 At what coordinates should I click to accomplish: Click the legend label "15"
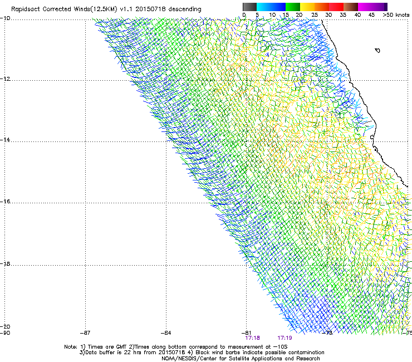tap(286, 15)
